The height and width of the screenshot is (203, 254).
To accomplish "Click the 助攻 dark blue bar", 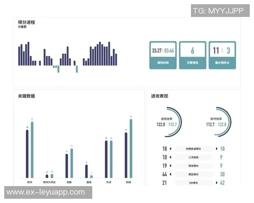I will click(28, 154).
